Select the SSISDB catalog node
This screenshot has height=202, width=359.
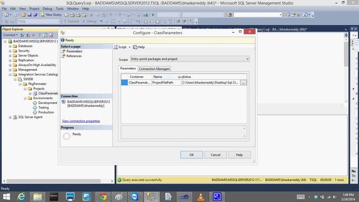click(28, 79)
